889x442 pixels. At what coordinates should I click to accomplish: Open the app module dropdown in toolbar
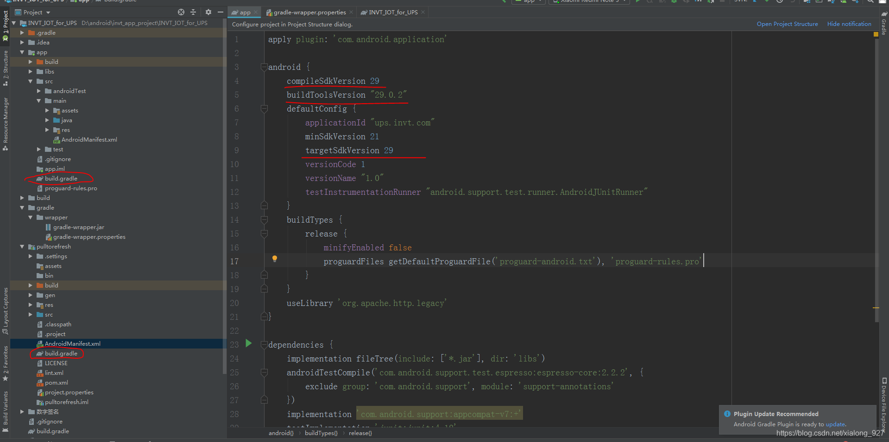pyautogui.click(x=528, y=2)
